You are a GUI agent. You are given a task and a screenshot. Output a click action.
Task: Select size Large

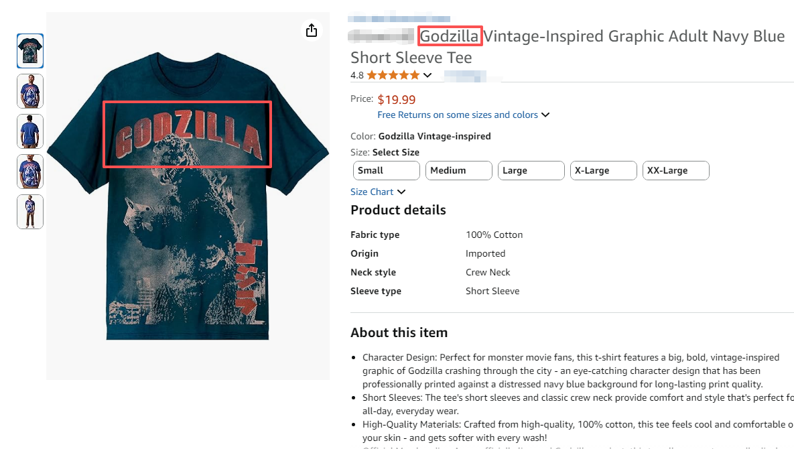tap(531, 170)
